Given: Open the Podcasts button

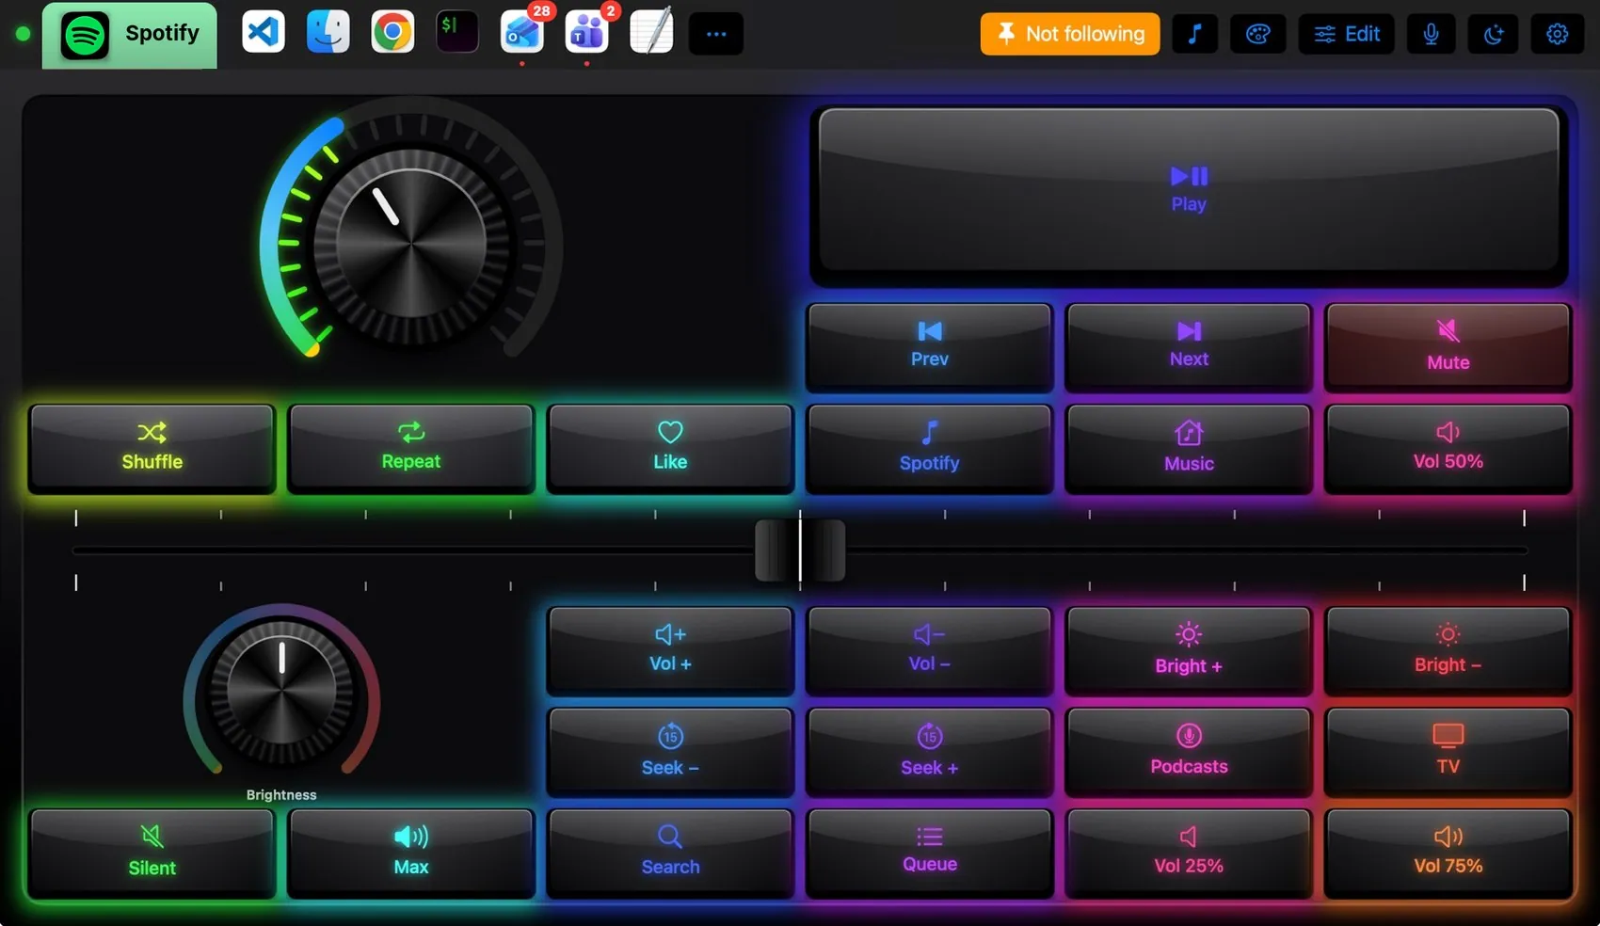Looking at the screenshot, I should pos(1189,752).
